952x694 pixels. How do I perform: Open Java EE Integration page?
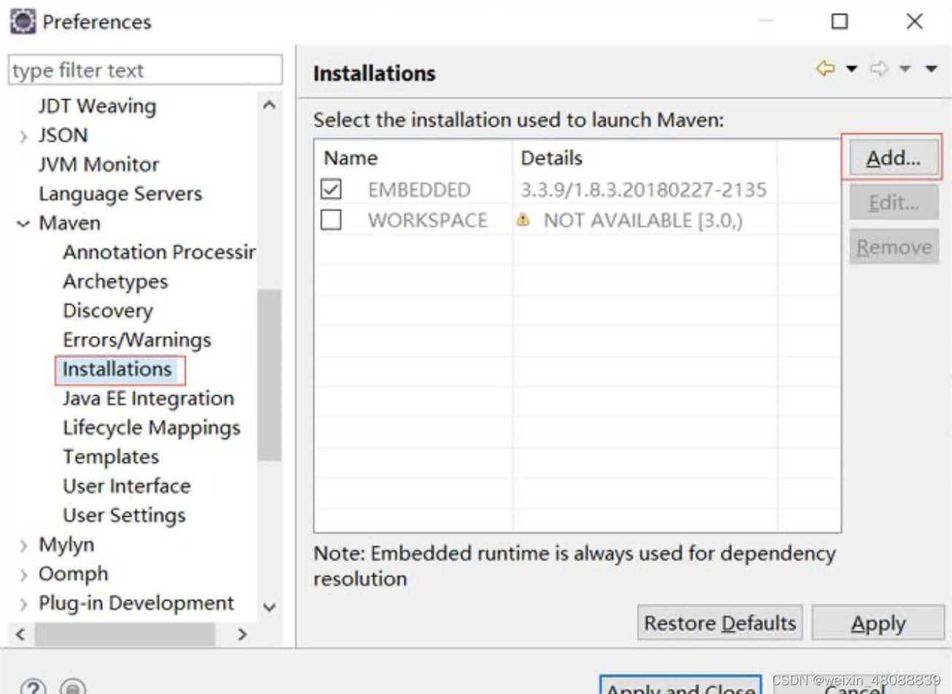(149, 398)
